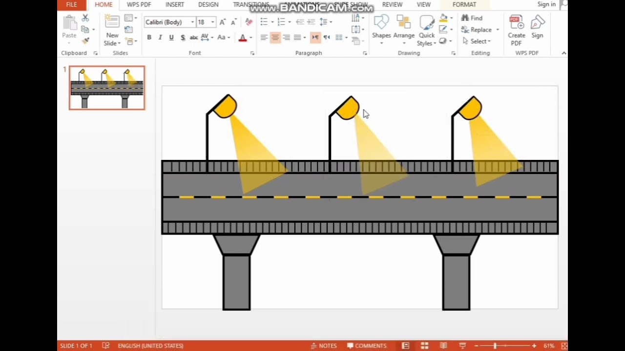Switch to Normal view icon
Image resolution: width=625 pixels, height=351 pixels.
[x=405, y=346]
